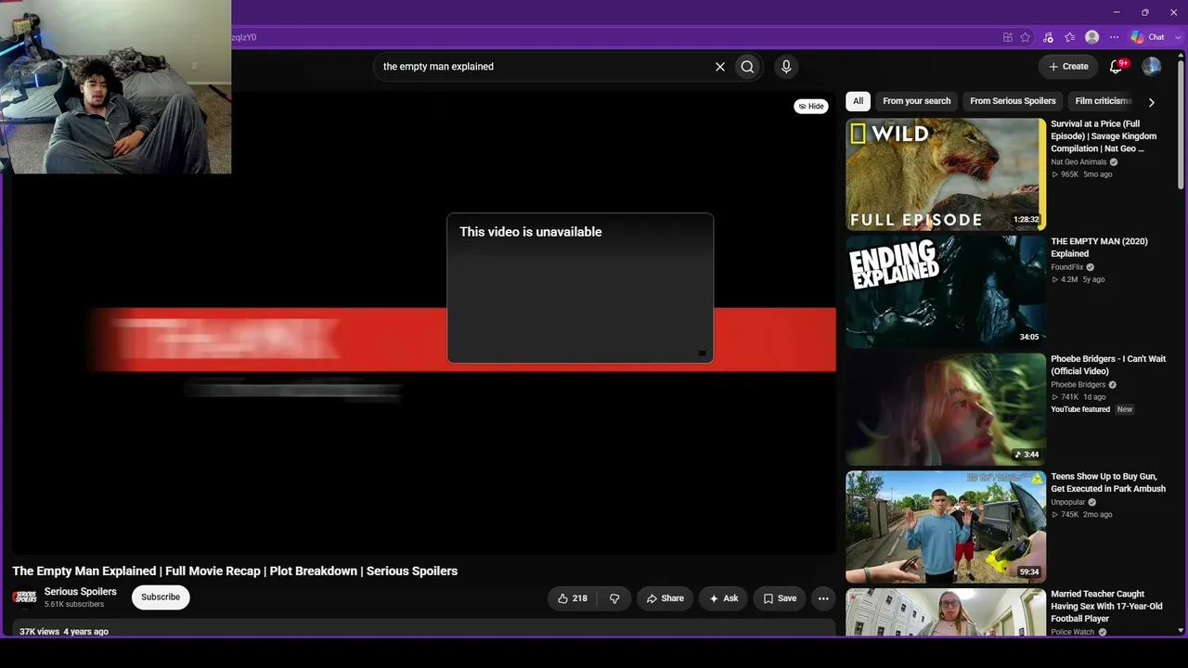
Task: Open the Phoebe Bridgers video thumbnail
Action: pos(946,409)
